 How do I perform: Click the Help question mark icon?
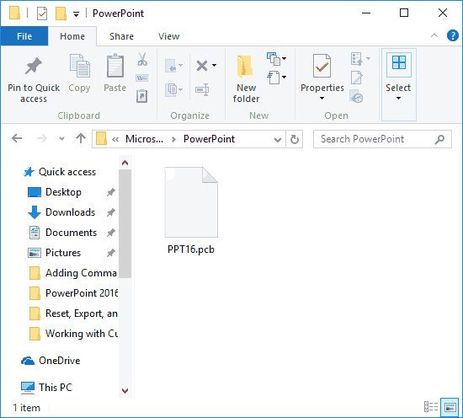click(452, 35)
